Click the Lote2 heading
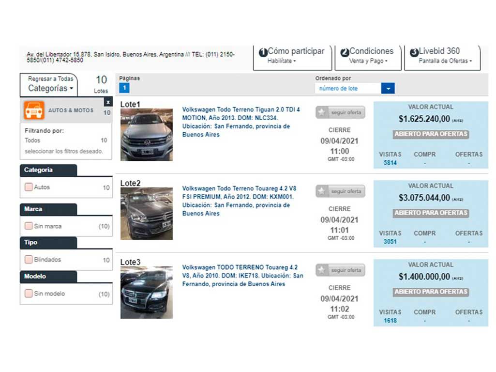 pos(130,183)
